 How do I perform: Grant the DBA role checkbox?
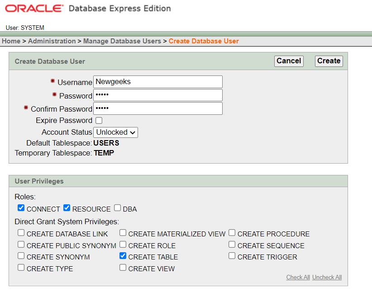pos(118,208)
